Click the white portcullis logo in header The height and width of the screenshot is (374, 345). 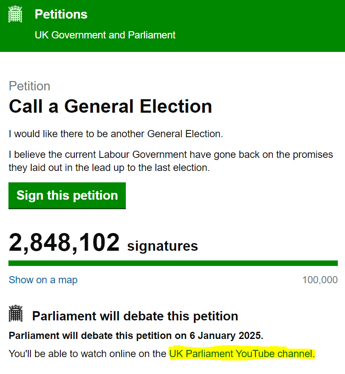pos(15,14)
